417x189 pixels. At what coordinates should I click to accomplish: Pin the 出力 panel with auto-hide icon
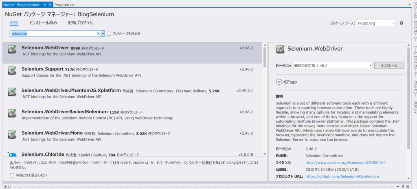point(403,187)
